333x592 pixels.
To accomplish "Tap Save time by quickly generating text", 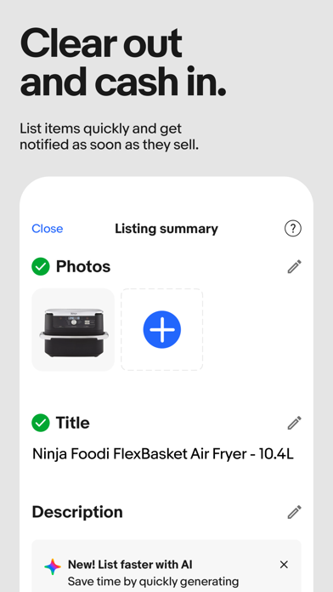I will pyautogui.click(x=153, y=581).
